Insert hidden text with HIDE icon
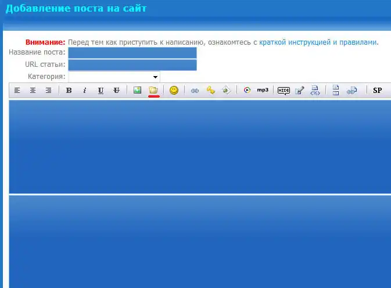 284,90
